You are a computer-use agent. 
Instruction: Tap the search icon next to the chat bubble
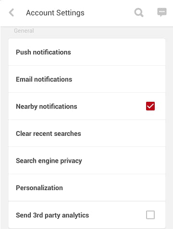pyautogui.click(x=139, y=12)
